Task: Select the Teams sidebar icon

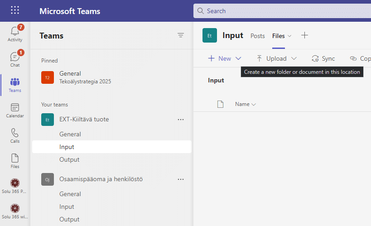Action: click(x=15, y=85)
